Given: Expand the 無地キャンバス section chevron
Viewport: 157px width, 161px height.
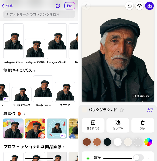Looking at the screenshot, I should click(34, 71).
